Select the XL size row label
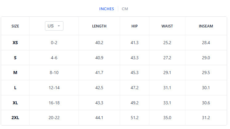This screenshot has width=230, height=129. (x=15, y=103)
